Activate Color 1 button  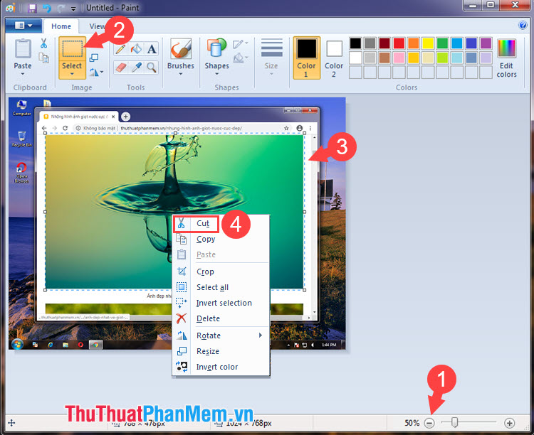pyautogui.click(x=306, y=58)
